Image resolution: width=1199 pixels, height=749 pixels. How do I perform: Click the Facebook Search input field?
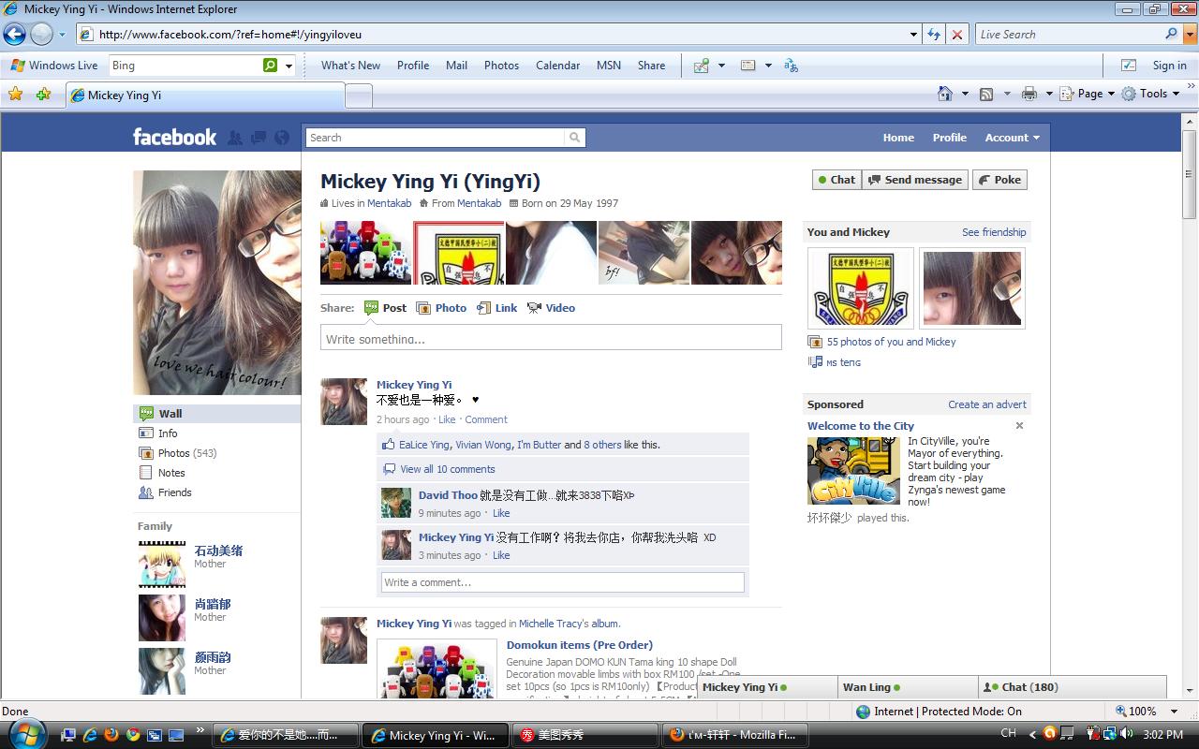tap(436, 138)
